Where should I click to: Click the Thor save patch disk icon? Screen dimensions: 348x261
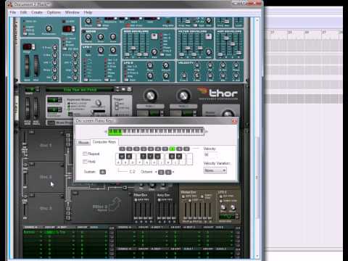coord(129,89)
